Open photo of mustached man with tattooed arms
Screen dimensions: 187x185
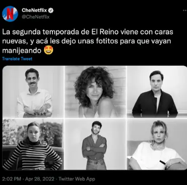[33, 92]
